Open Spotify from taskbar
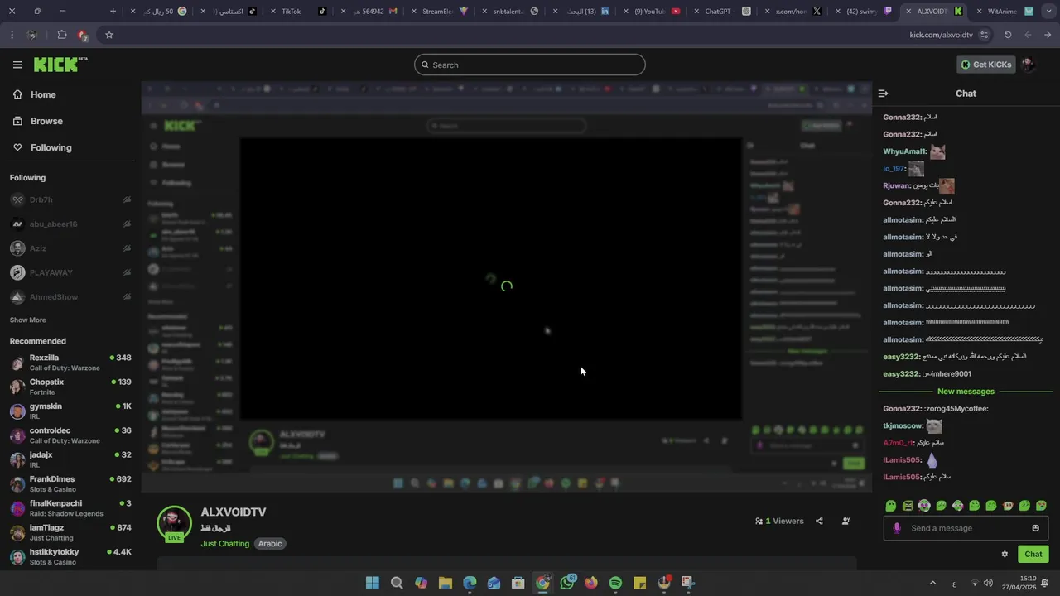 point(615,583)
